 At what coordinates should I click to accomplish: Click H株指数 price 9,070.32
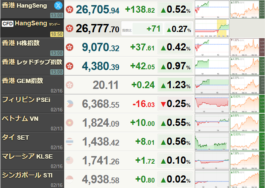click(x=100, y=47)
